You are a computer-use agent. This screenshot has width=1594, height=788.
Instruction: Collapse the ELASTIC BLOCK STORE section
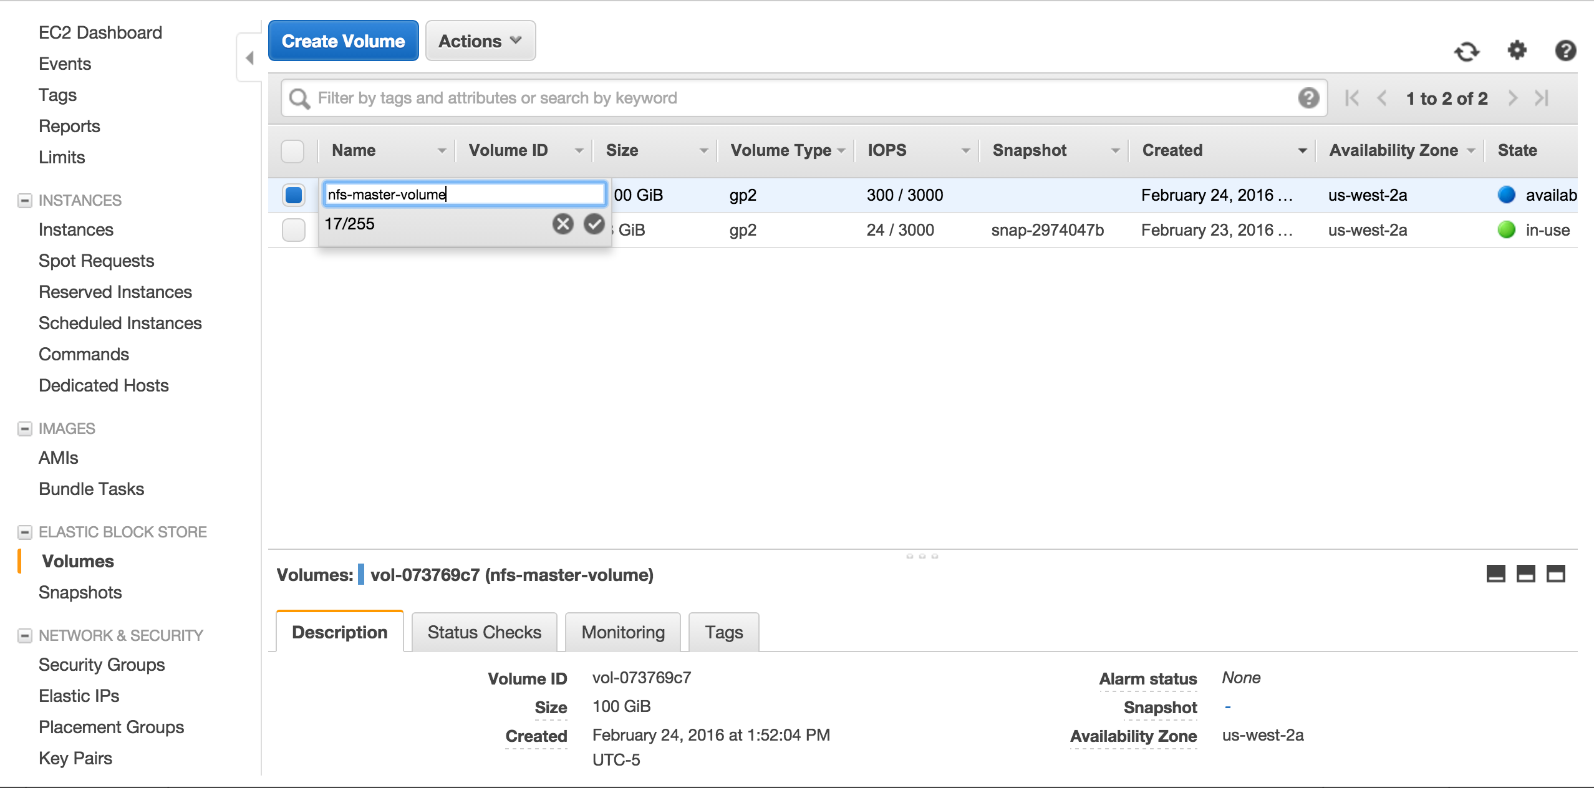(x=25, y=532)
